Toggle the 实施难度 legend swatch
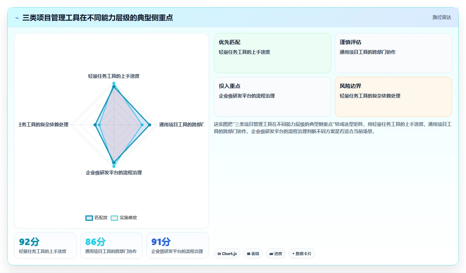Screen dimensions: 466x273 tap(114, 218)
